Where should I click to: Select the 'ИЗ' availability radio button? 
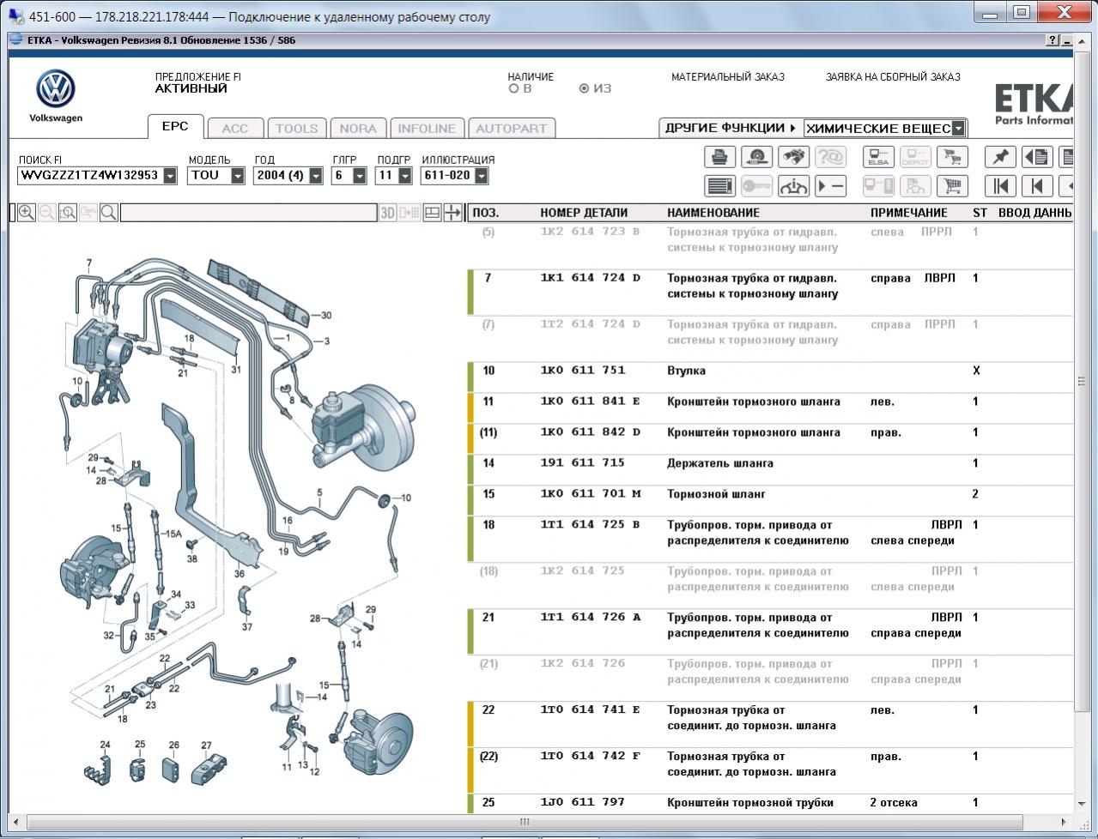point(585,88)
